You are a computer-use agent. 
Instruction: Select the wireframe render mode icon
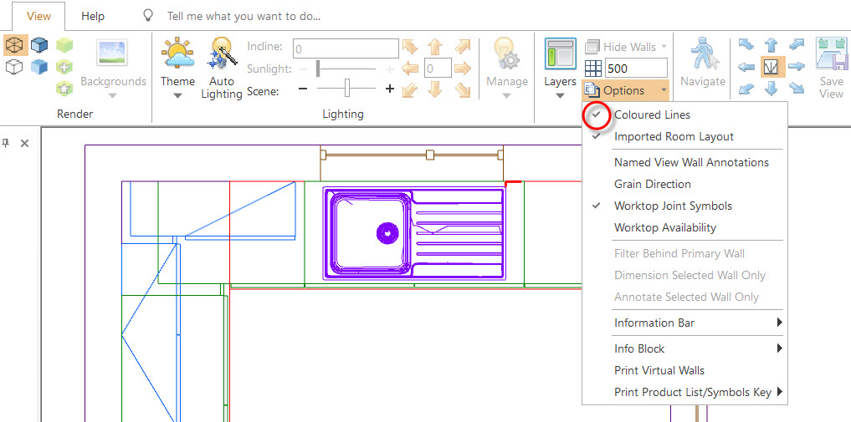coord(15,46)
